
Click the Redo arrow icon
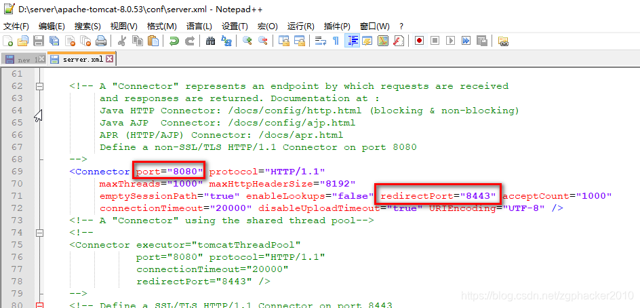tap(190, 41)
